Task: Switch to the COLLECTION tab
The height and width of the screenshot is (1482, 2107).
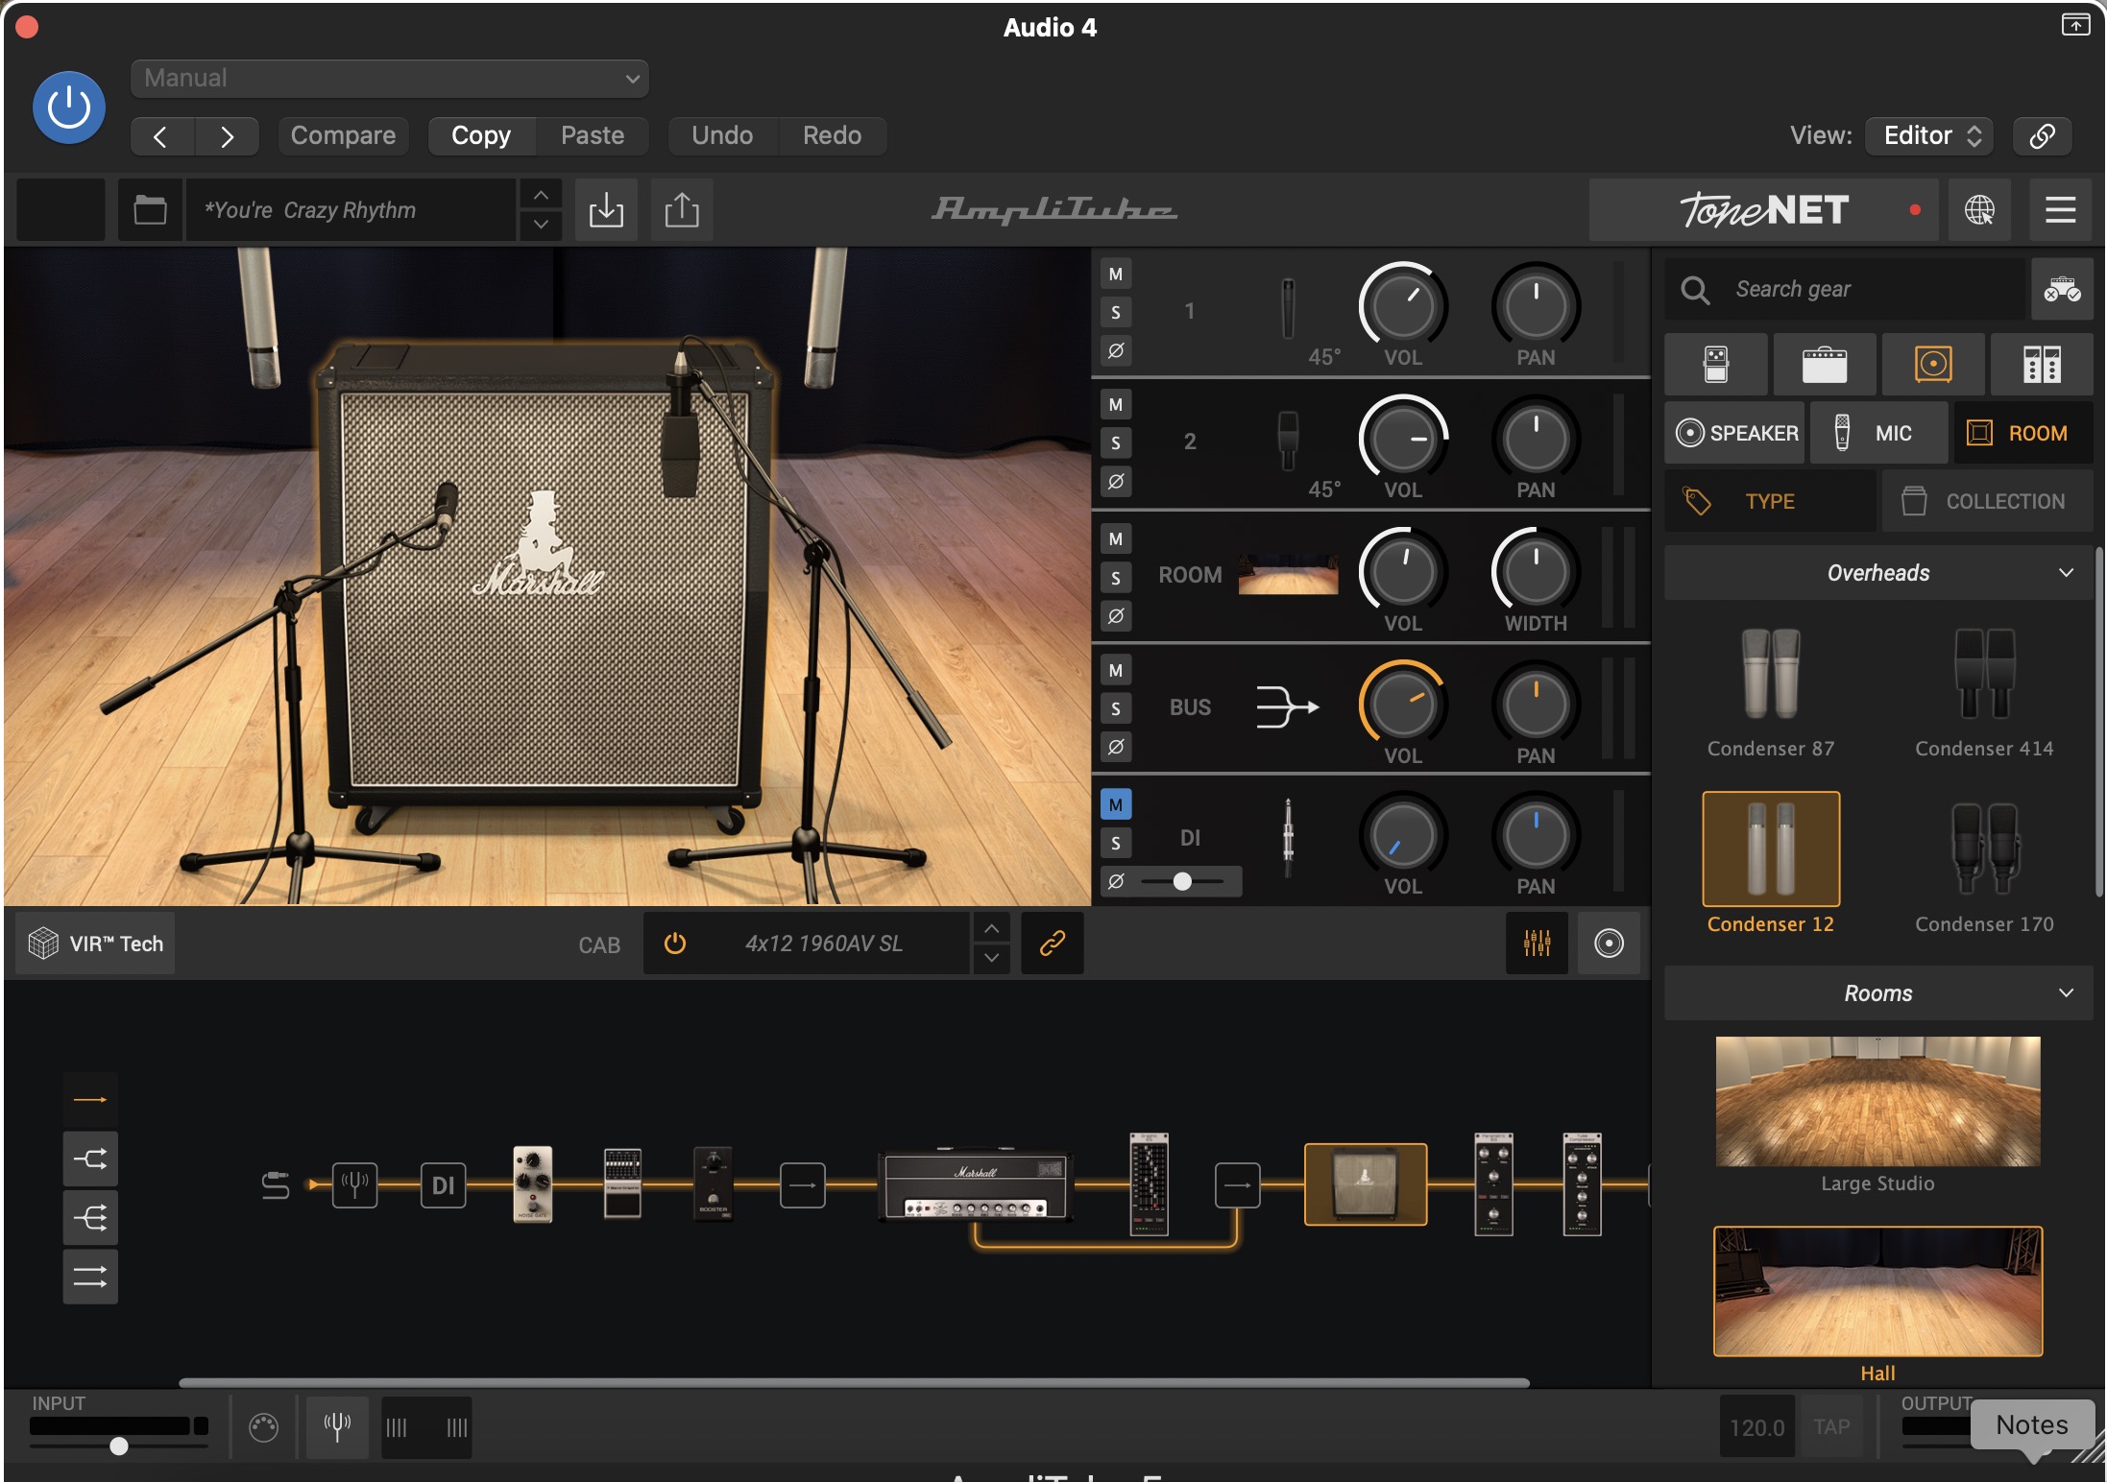Action: pos(1987,501)
